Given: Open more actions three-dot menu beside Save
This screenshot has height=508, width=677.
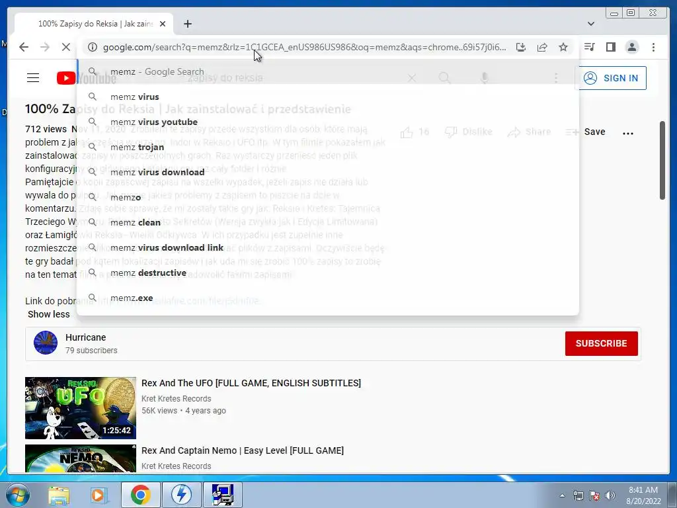Looking at the screenshot, I should (x=628, y=133).
